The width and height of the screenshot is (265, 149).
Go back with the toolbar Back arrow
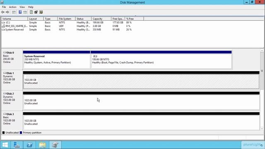3,12
